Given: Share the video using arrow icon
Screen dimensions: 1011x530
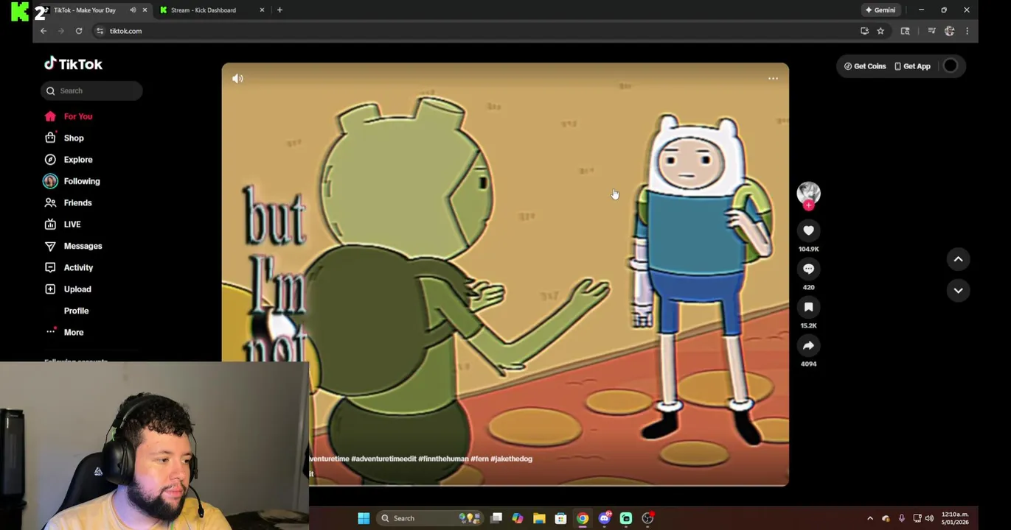Looking at the screenshot, I should tap(808, 345).
